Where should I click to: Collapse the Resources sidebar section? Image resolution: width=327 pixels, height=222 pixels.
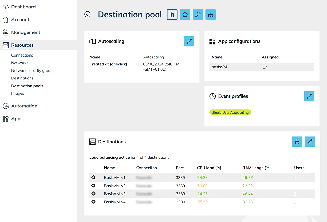(22, 45)
